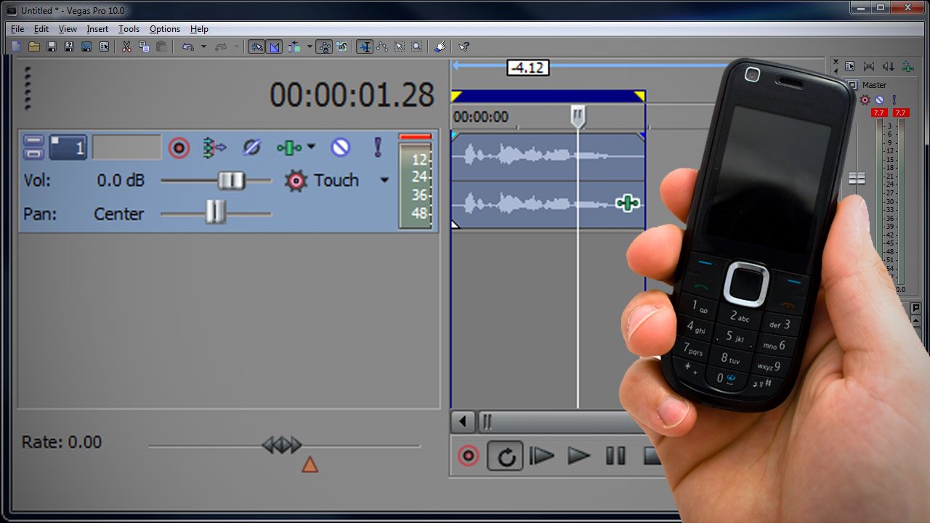
Task: Select the Zoom Edit magnifier tool
Action: [x=417, y=46]
